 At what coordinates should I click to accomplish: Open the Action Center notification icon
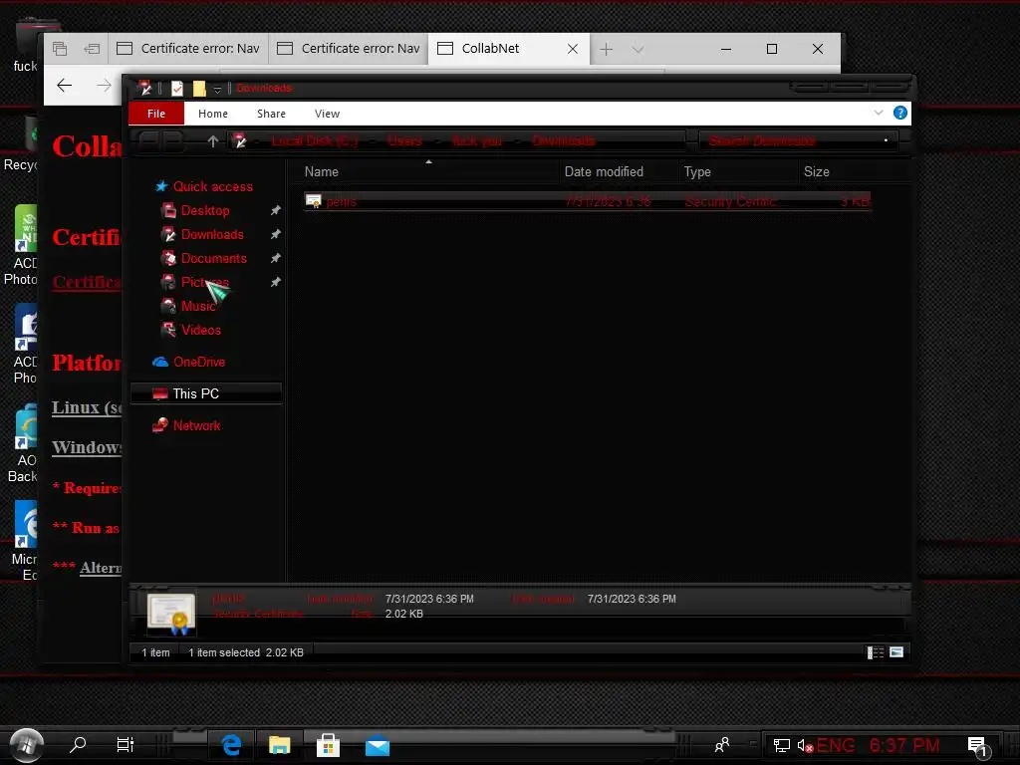coord(978,747)
